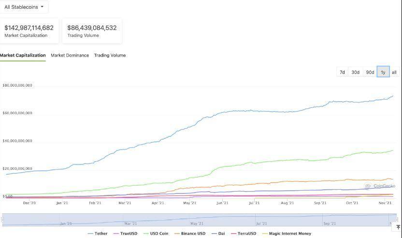Toggle Magic Internet Money legend entry

pos(287,234)
